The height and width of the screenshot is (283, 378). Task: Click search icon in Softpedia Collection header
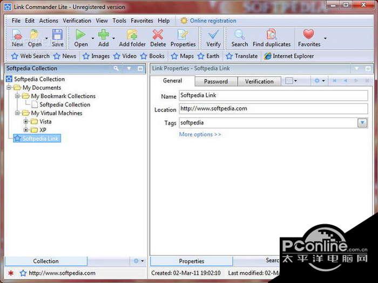[x=116, y=68]
